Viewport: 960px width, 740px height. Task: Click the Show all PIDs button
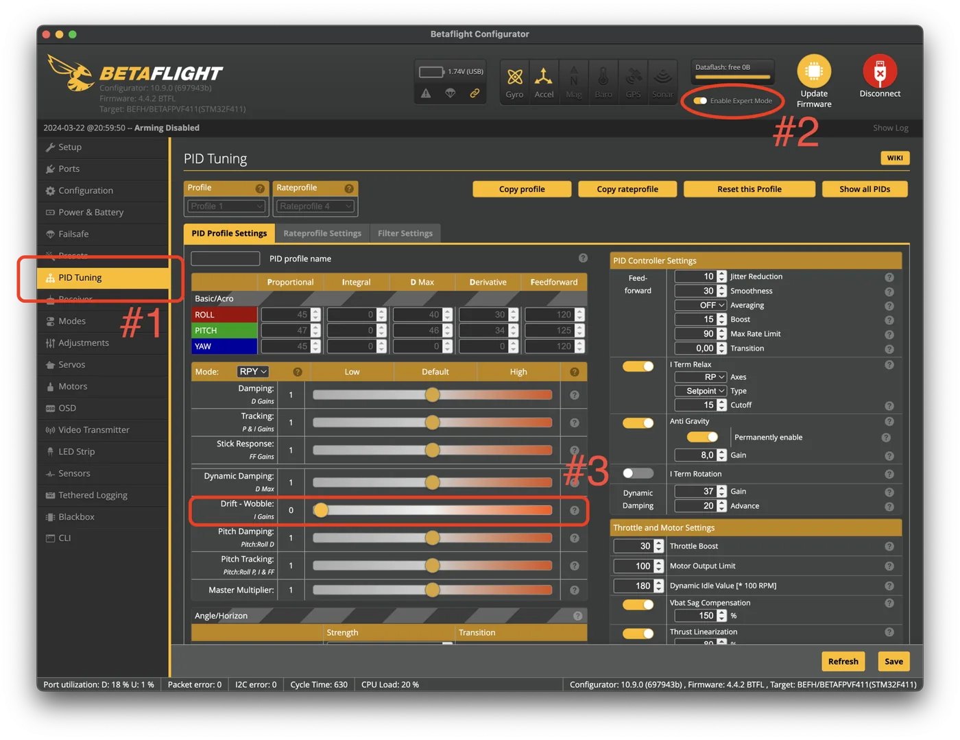(865, 189)
